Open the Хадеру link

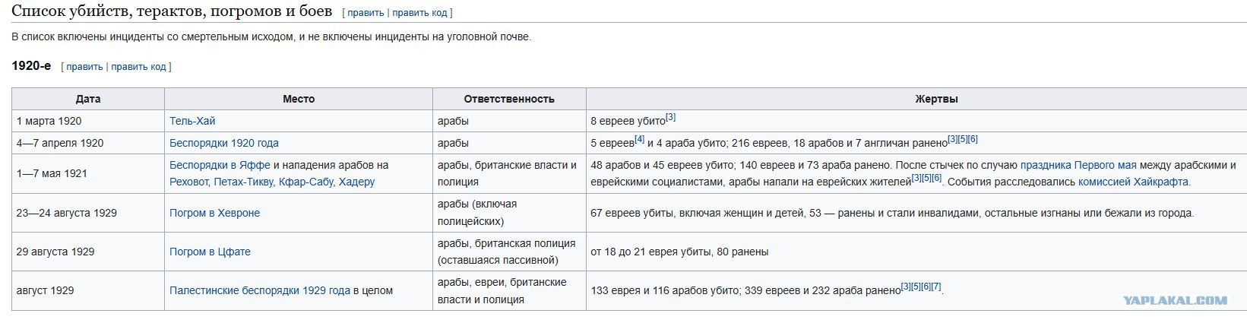(x=356, y=182)
